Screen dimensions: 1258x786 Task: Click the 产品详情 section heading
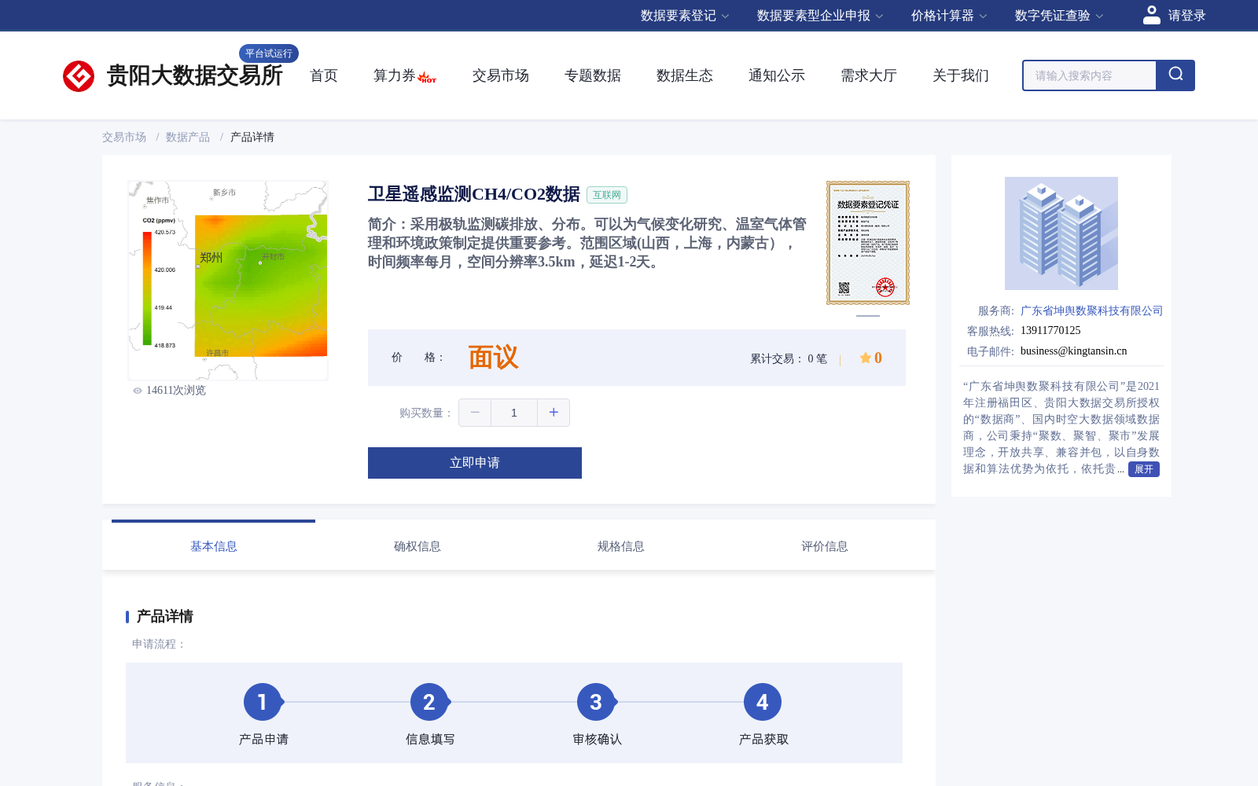pos(164,616)
